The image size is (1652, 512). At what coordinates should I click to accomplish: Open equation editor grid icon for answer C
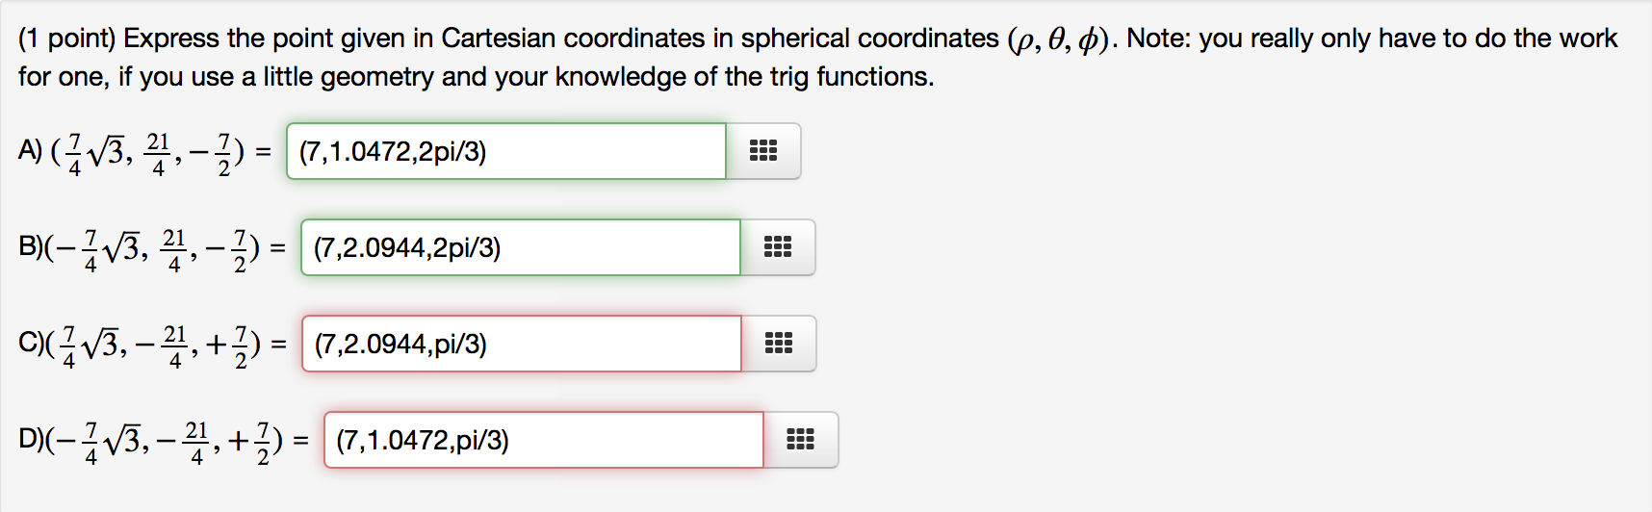tap(779, 344)
